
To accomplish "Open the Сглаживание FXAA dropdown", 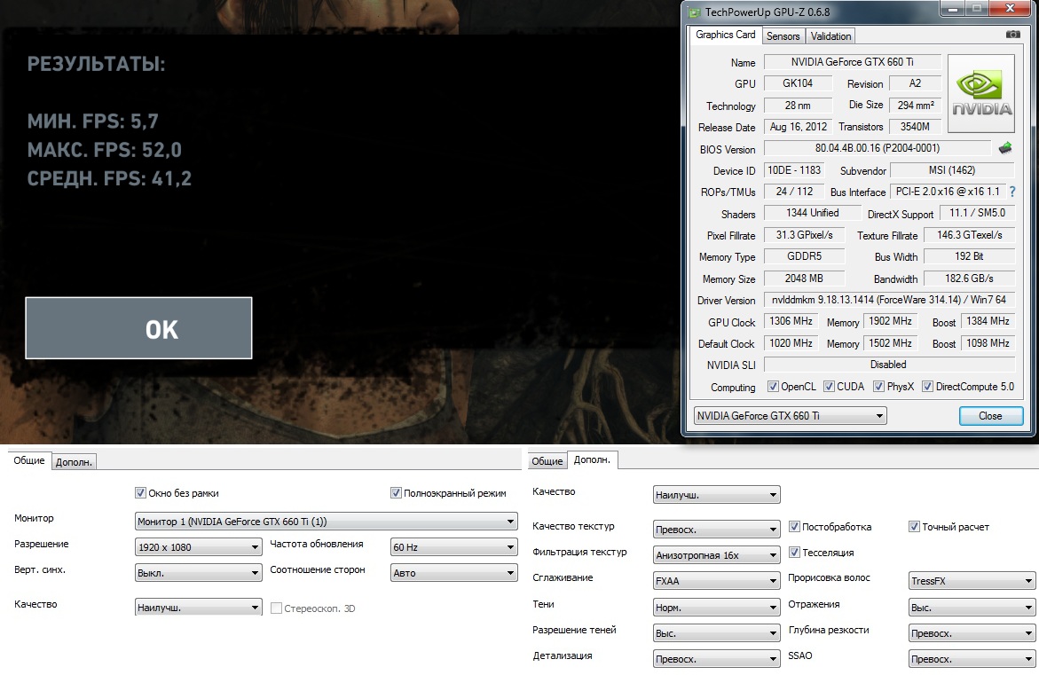I will point(716,581).
